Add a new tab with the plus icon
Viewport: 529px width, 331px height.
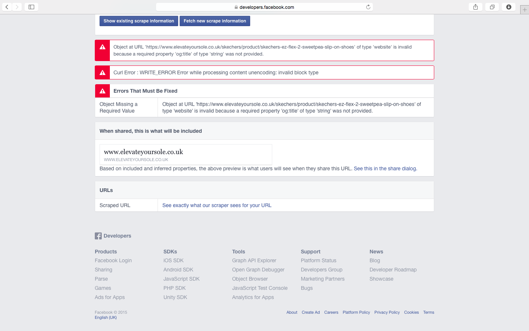tap(525, 10)
